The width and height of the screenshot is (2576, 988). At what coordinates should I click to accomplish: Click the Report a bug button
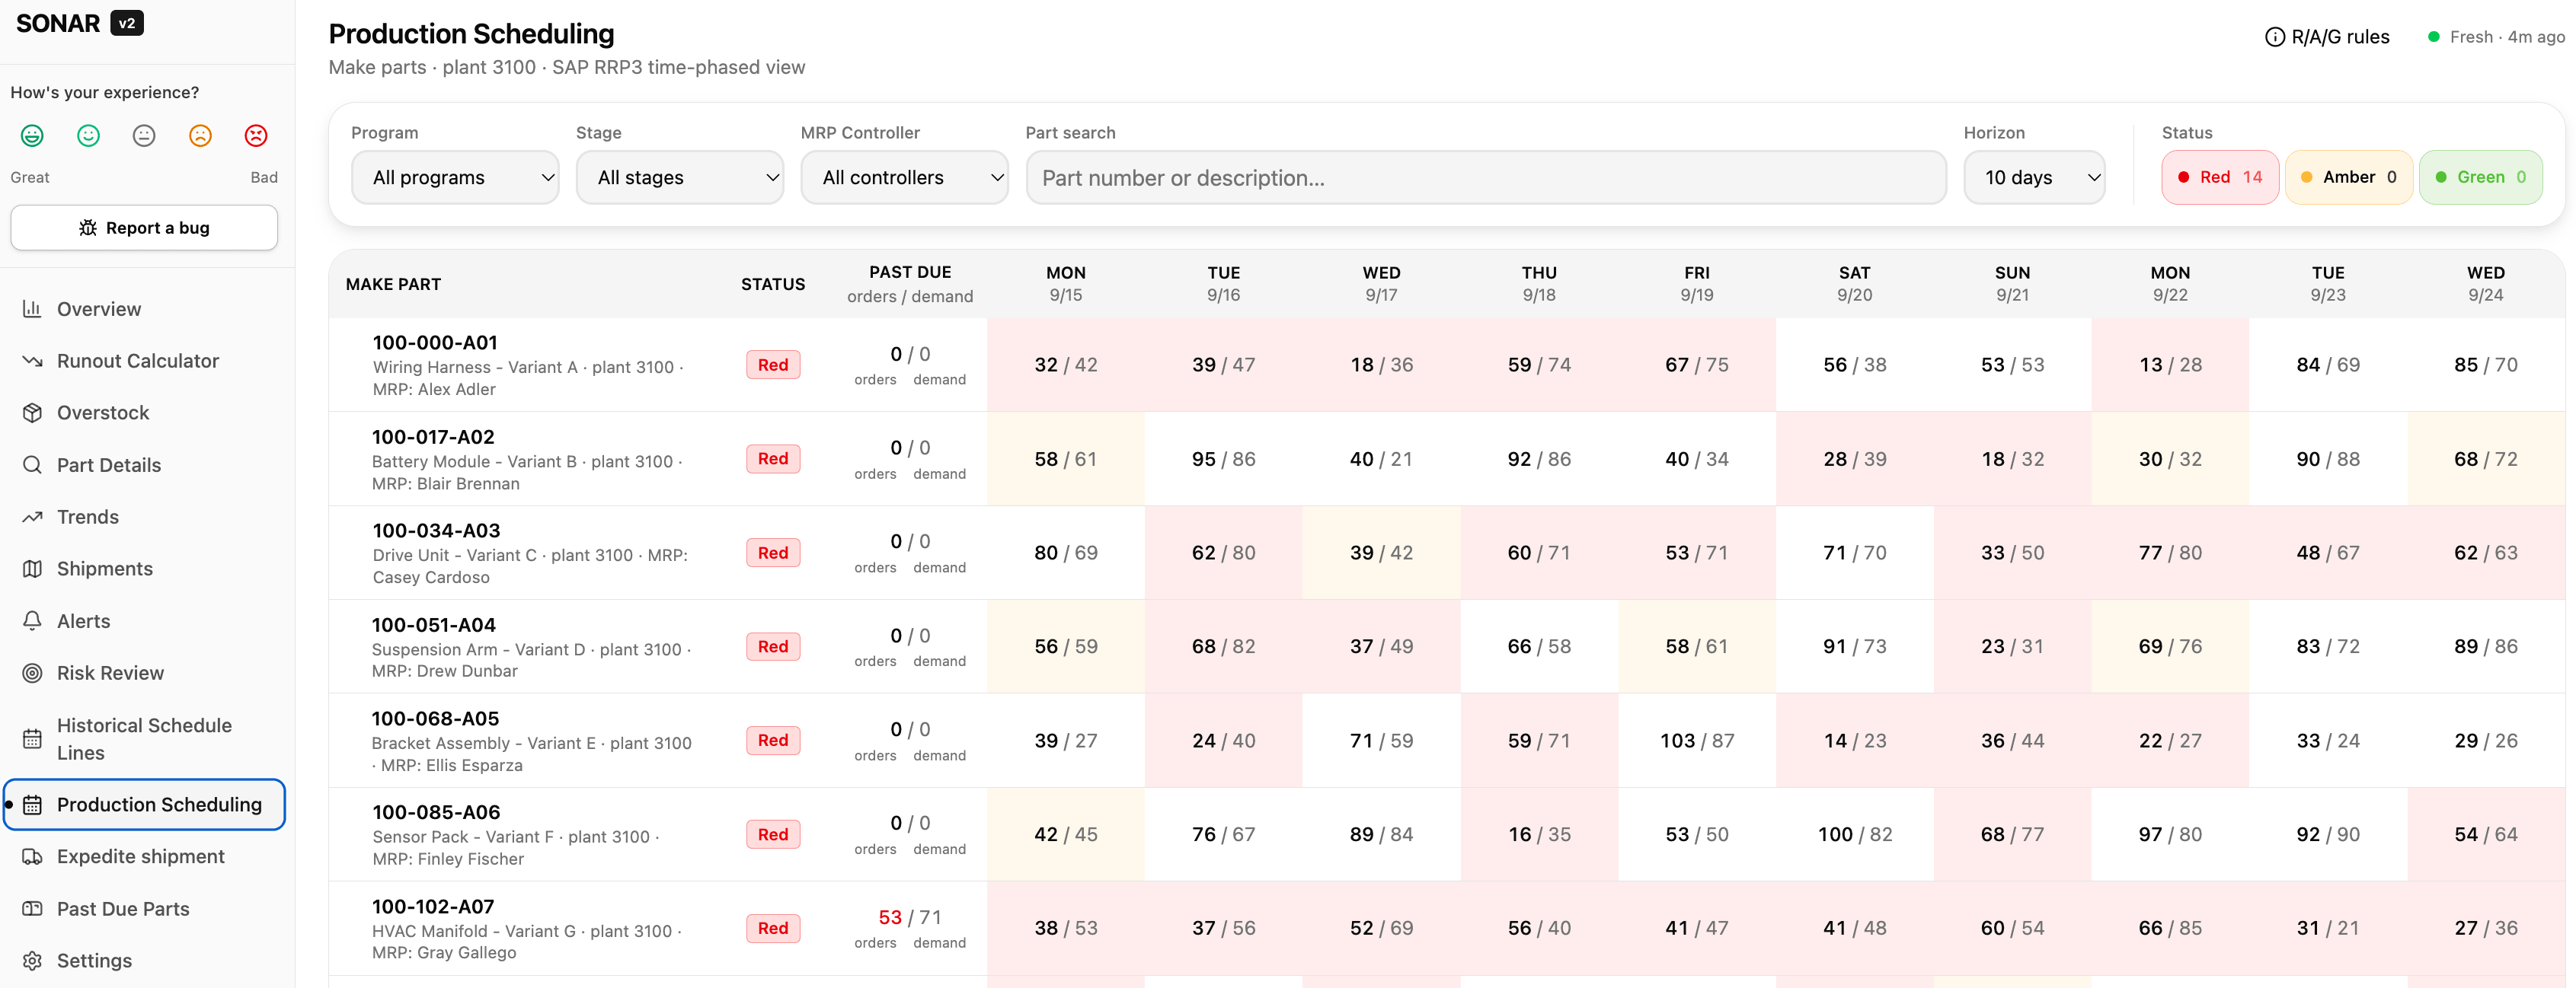pyautogui.click(x=144, y=228)
